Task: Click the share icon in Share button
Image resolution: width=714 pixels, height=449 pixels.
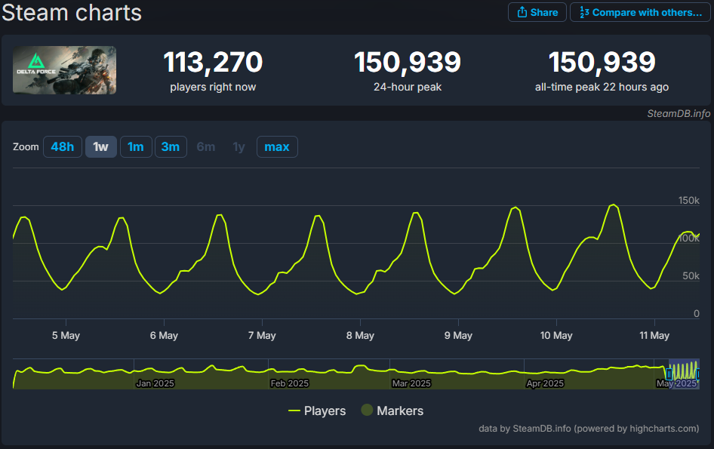Action: [522, 12]
